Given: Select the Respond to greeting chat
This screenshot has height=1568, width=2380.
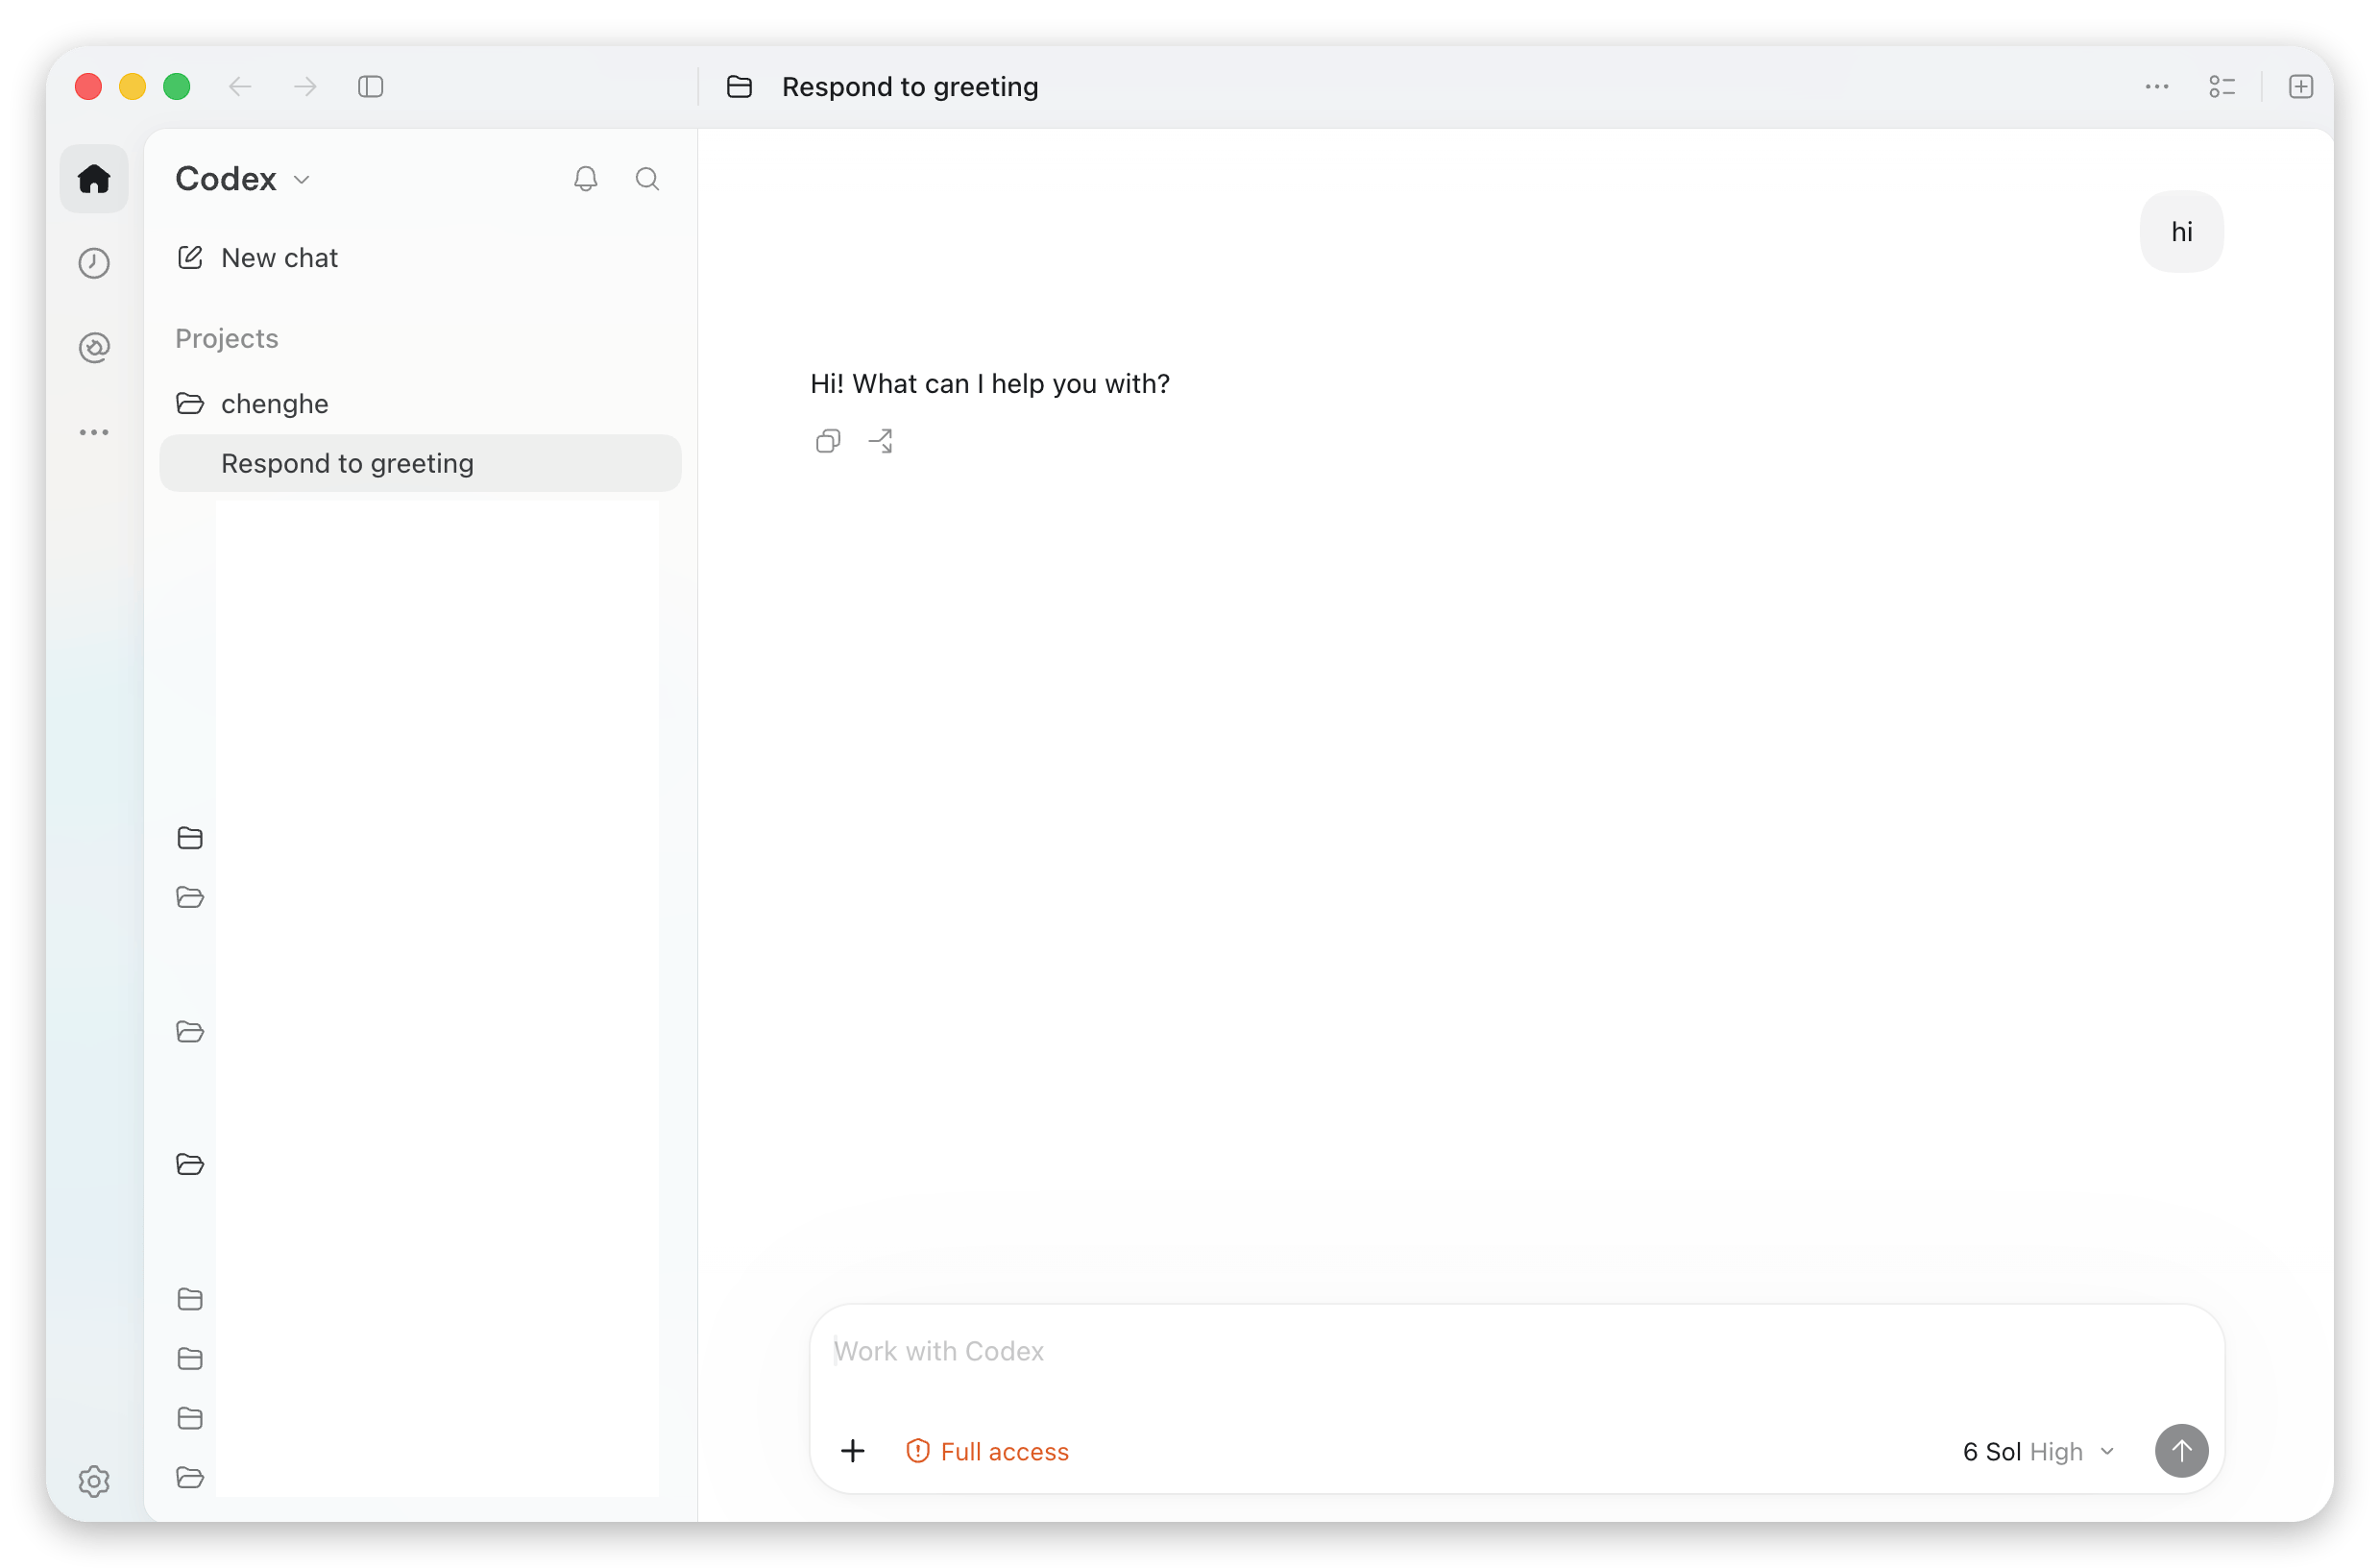Looking at the screenshot, I should [x=421, y=463].
